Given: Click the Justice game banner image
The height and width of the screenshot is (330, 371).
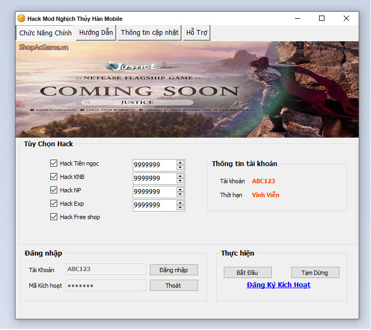Looking at the screenshot, I should tap(187, 89).
